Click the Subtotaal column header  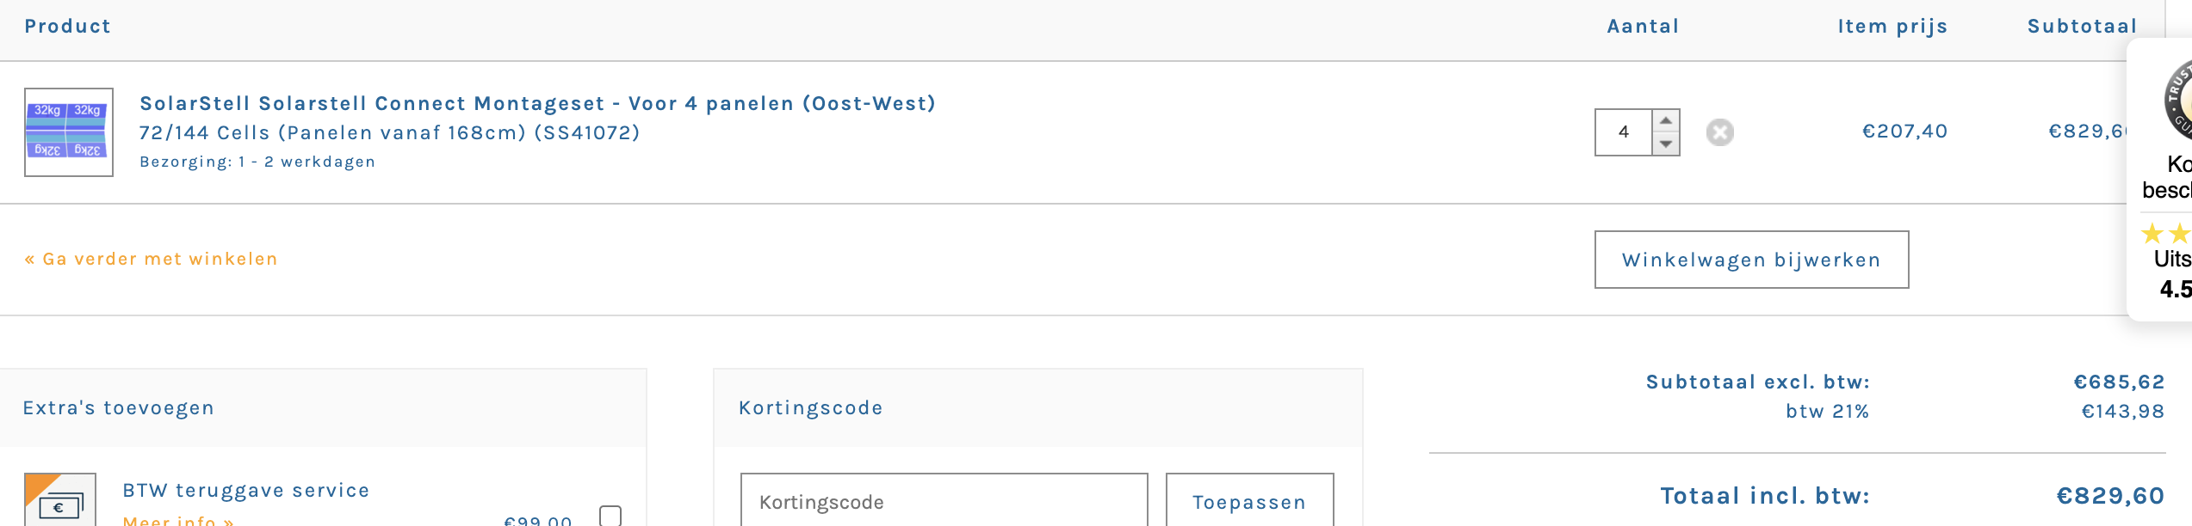[2082, 27]
